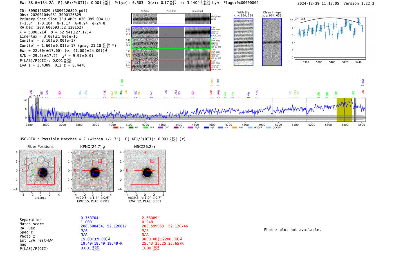
Task: Select the ID: 3090126829 text line
Action: [x=53, y=11]
